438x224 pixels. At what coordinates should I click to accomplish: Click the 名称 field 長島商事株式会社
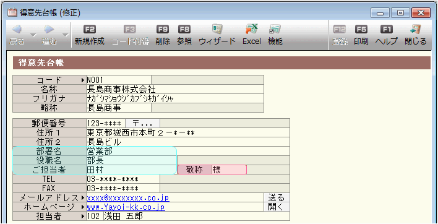pos(175,89)
